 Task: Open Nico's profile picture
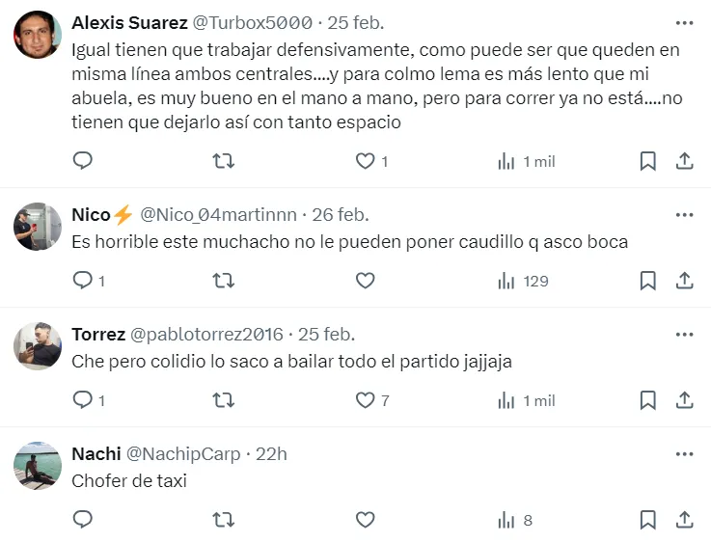(x=38, y=227)
